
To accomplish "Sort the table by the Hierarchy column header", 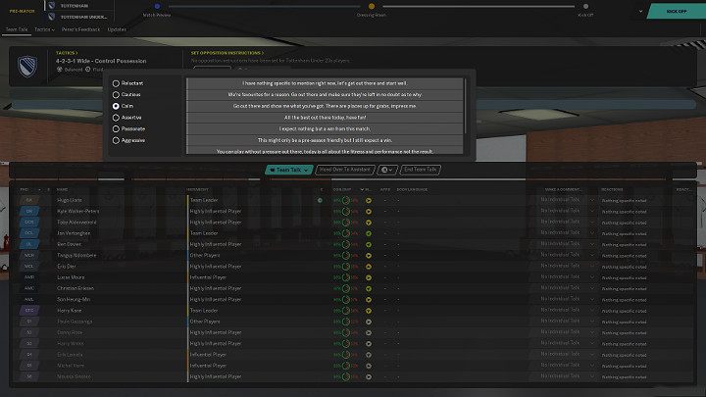I will click(198, 189).
